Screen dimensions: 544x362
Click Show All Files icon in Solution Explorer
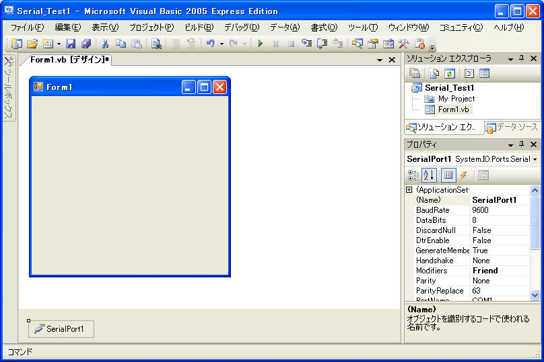click(x=434, y=73)
